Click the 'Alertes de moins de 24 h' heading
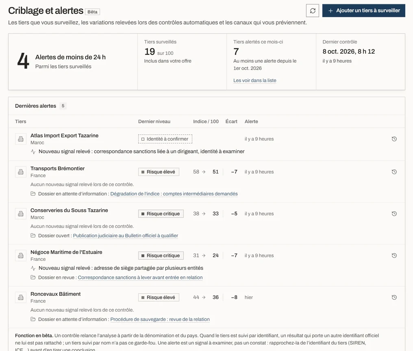Screen dimensions: 413x351 [70, 57]
